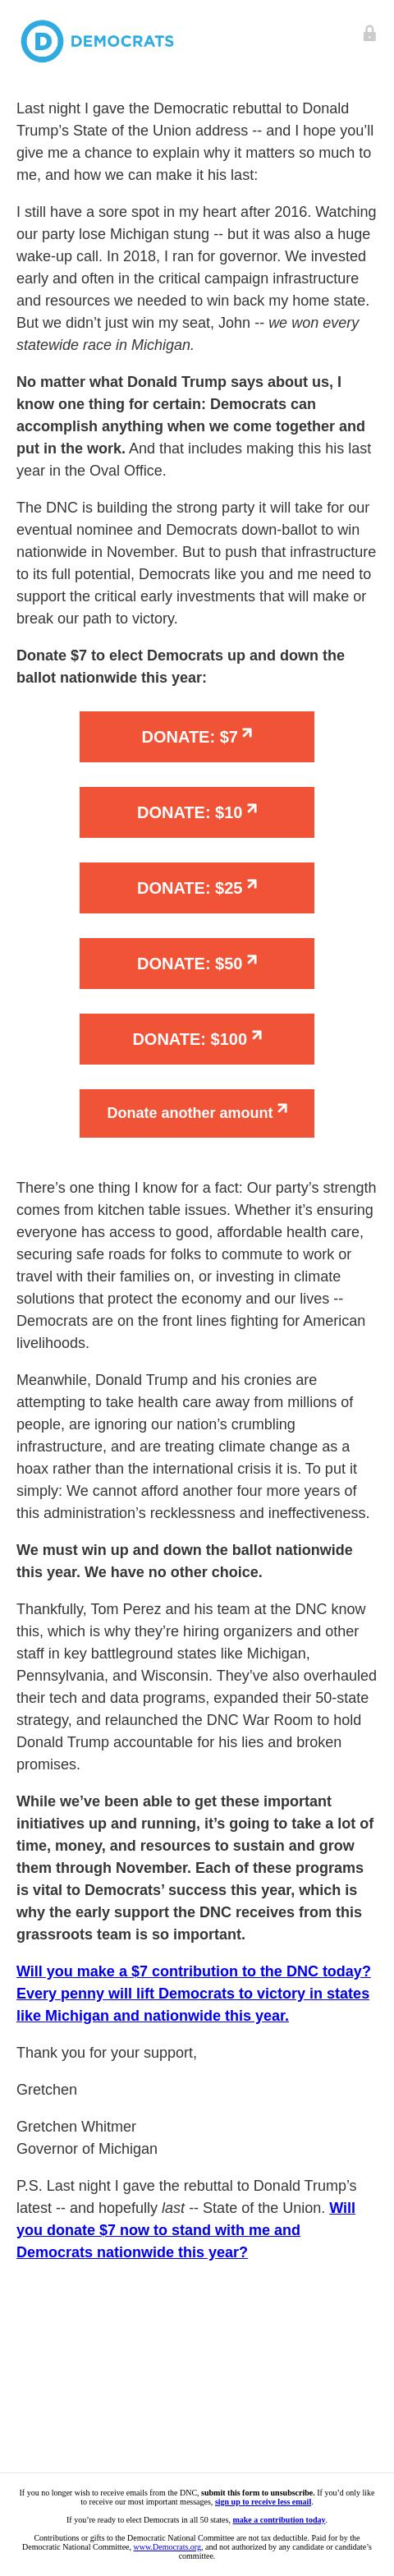Image resolution: width=394 pixels, height=2576 pixels.
Task: Click the arrow icon on DONATE: $50
Action: click(252, 960)
